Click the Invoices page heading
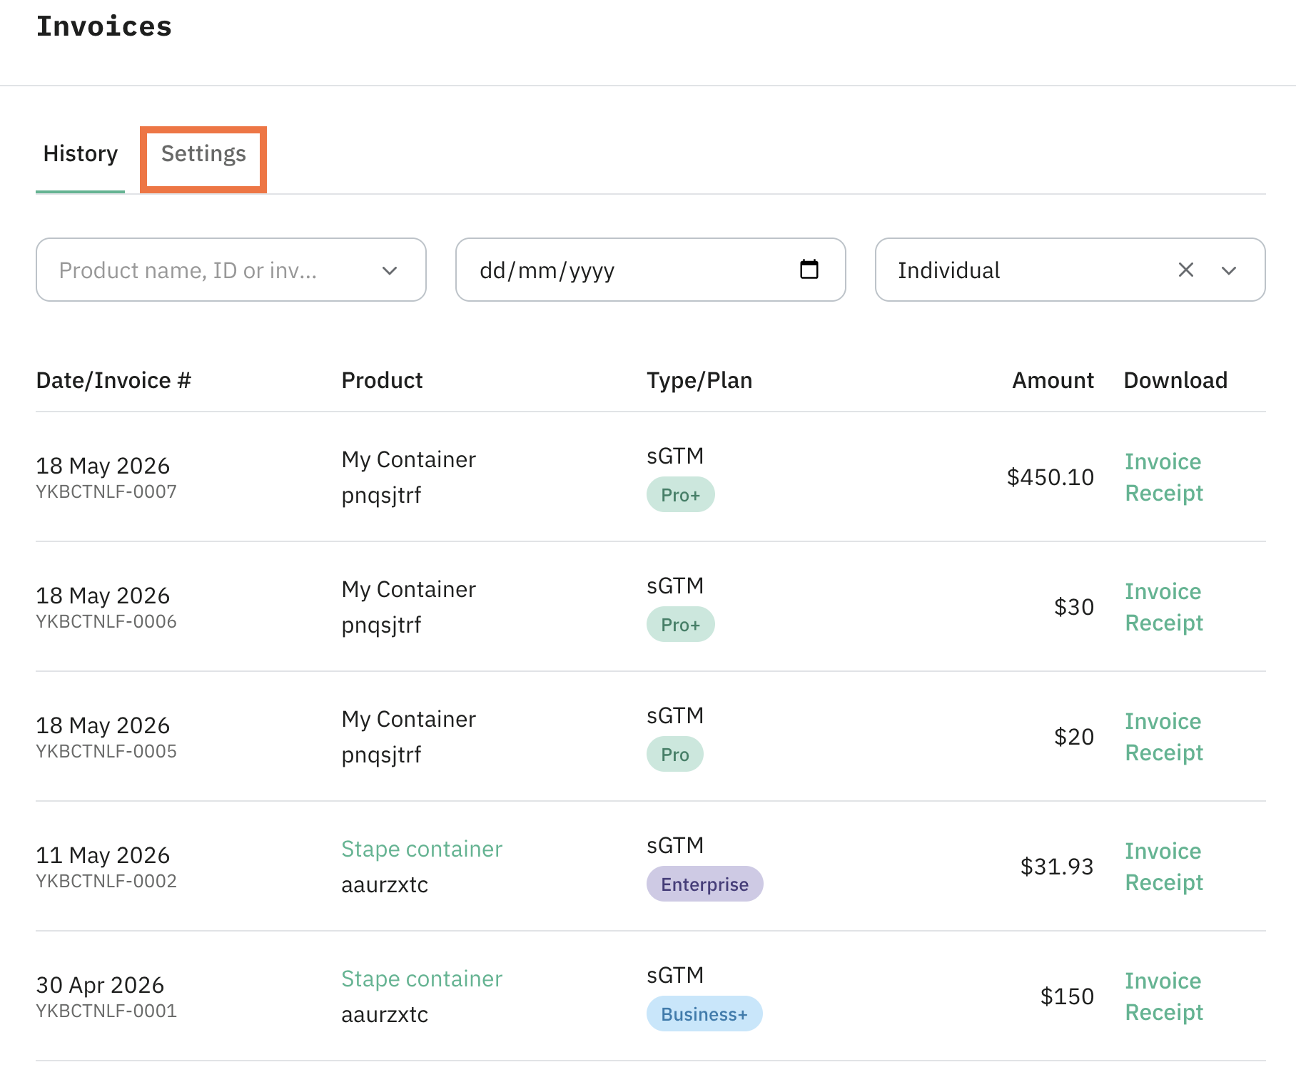This screenshot has width=1296, height=1087. click(104, 26)
